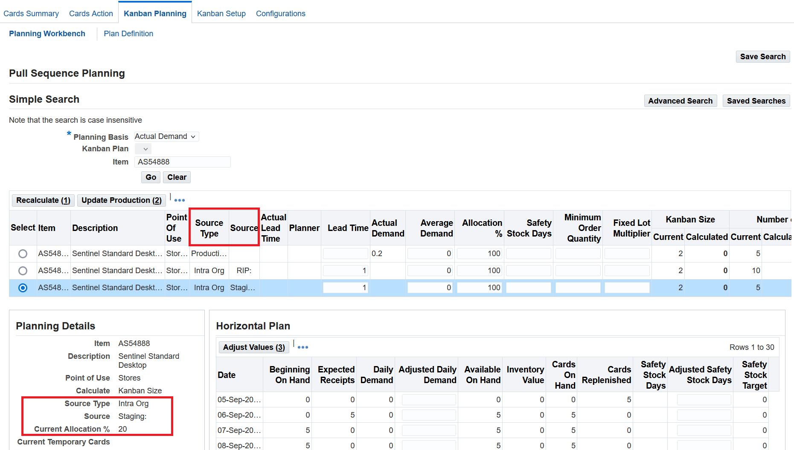Image resolution: width=794 pixels, height=450 pixels.
Task: Click Adjusted Safety Stock Days field for 06-Sep
Action: pos(704,415)
